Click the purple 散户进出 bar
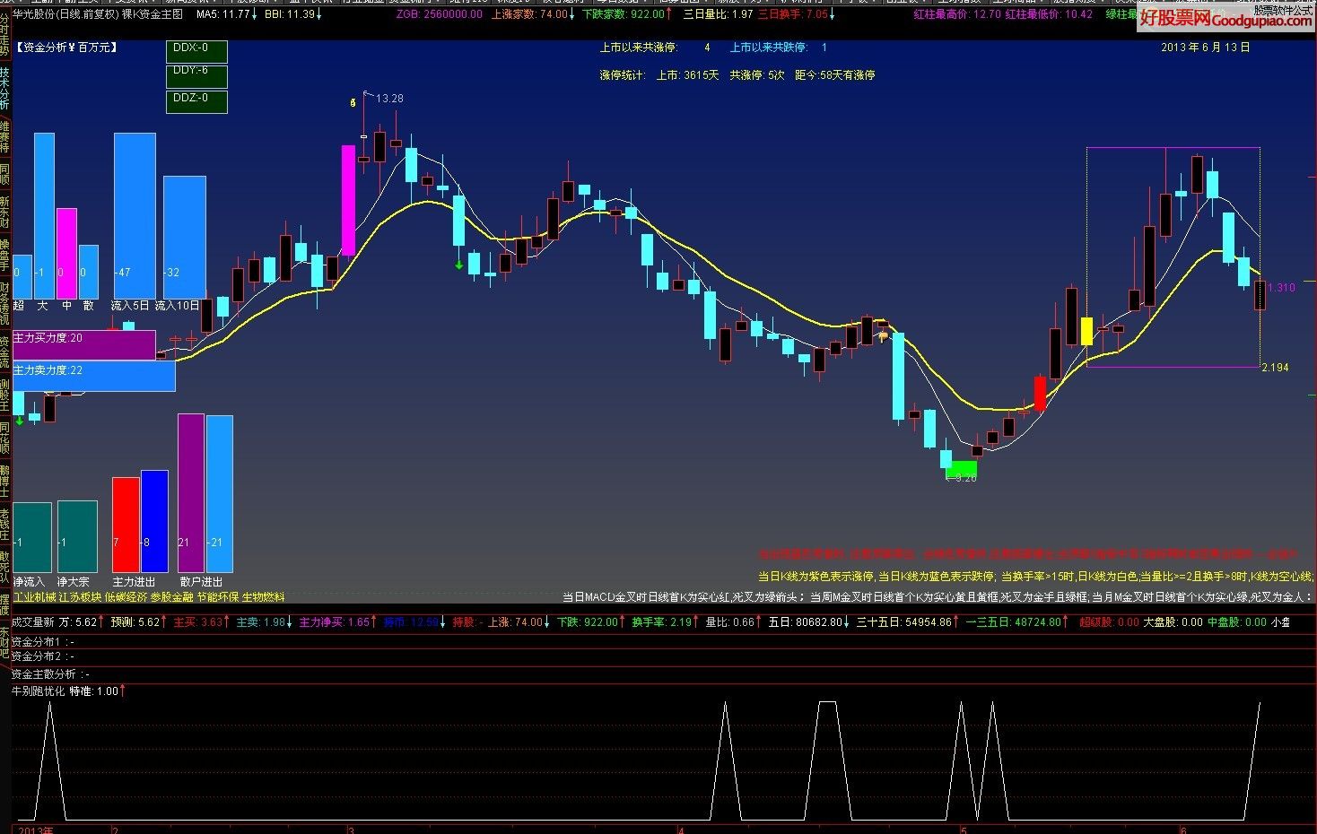 point(191,492)
